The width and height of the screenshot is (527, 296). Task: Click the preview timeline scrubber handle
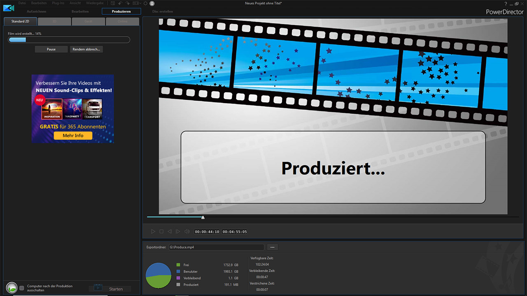pos(203,217)
